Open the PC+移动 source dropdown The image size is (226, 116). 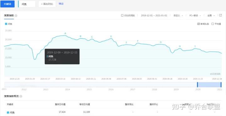[x=195, y=16]
